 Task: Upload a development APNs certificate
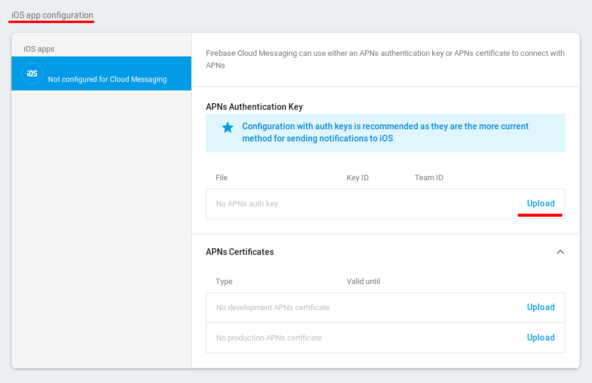coord(540,307)
